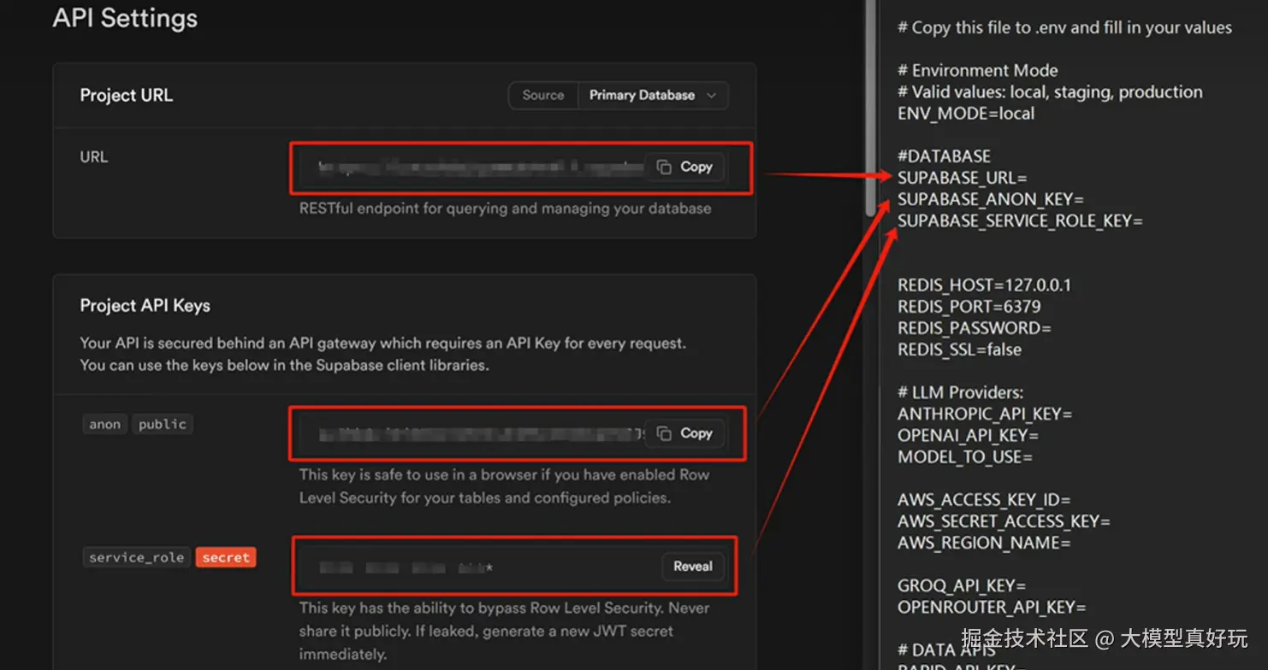Viewport: 1268px width, 670px height.
Task: Click the anon public key field
Action: pos(480,434)
